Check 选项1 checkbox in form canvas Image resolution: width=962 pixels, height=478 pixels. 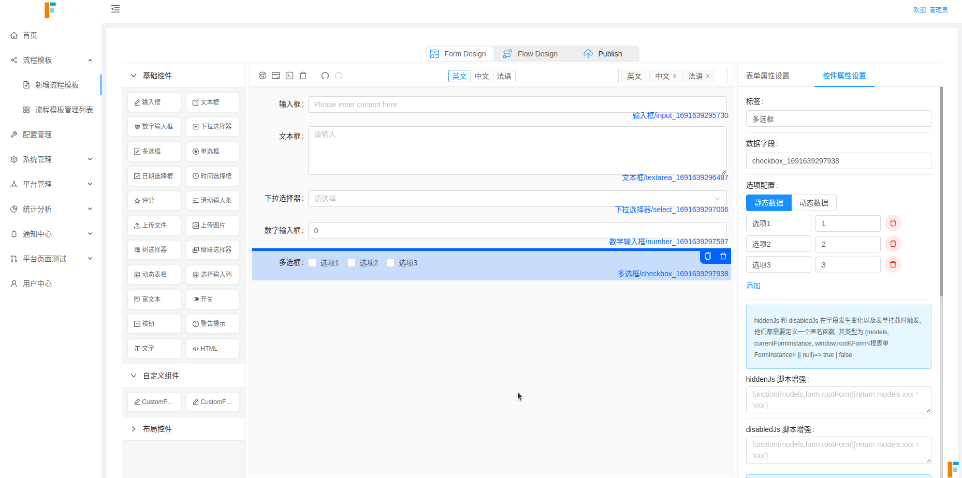[312, 263]
